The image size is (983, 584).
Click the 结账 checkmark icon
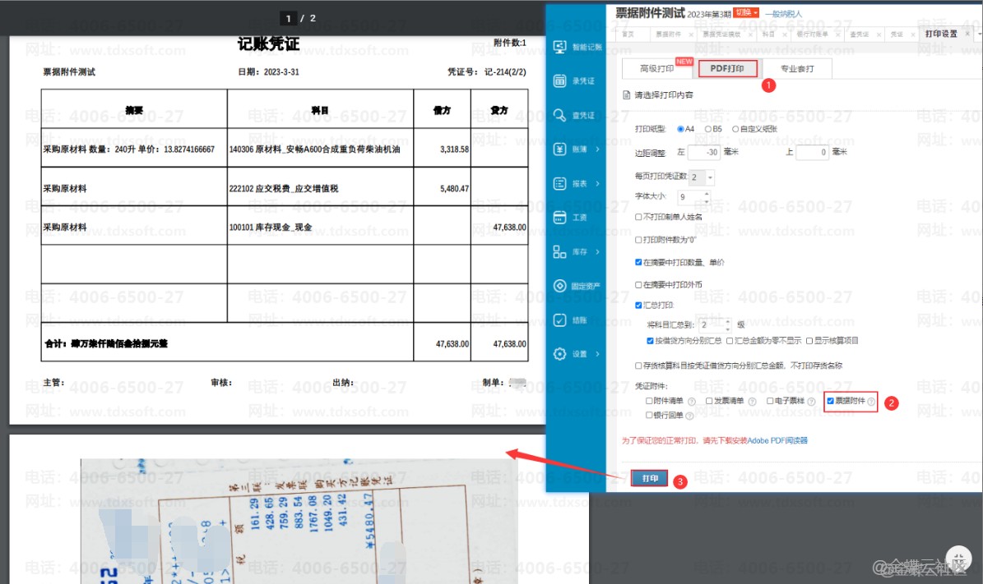[560, 320]
